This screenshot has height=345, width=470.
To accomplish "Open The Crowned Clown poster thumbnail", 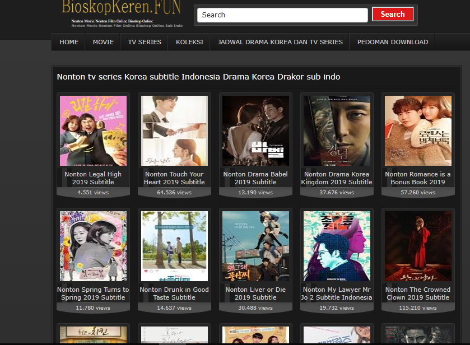I will tap(418, 246).
